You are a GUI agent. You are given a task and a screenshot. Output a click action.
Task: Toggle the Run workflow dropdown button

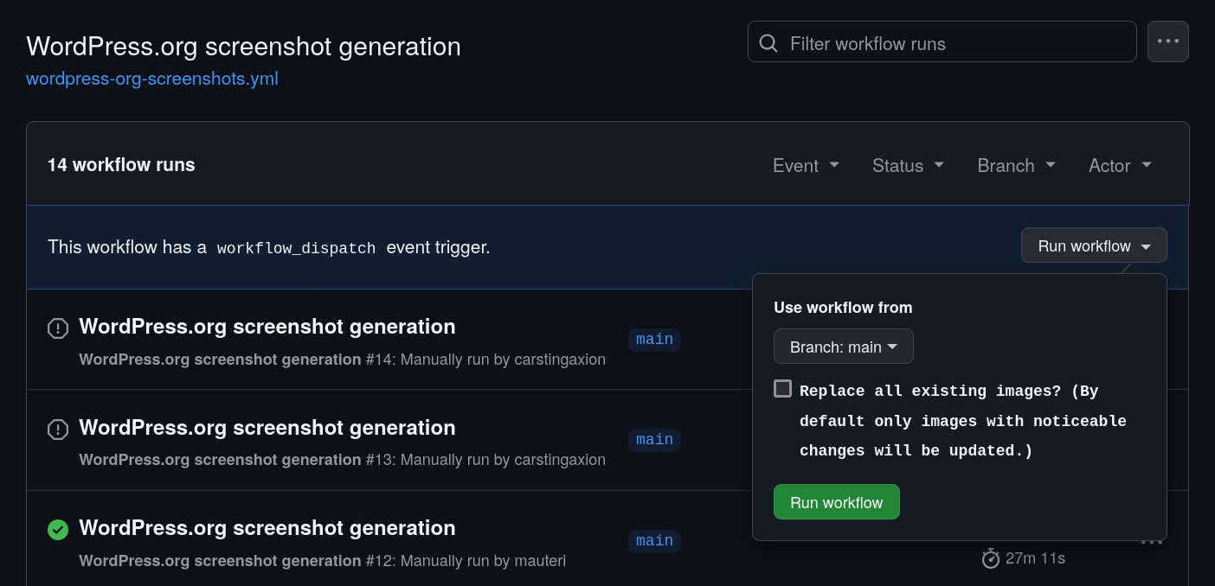(x=1094, y=245)
